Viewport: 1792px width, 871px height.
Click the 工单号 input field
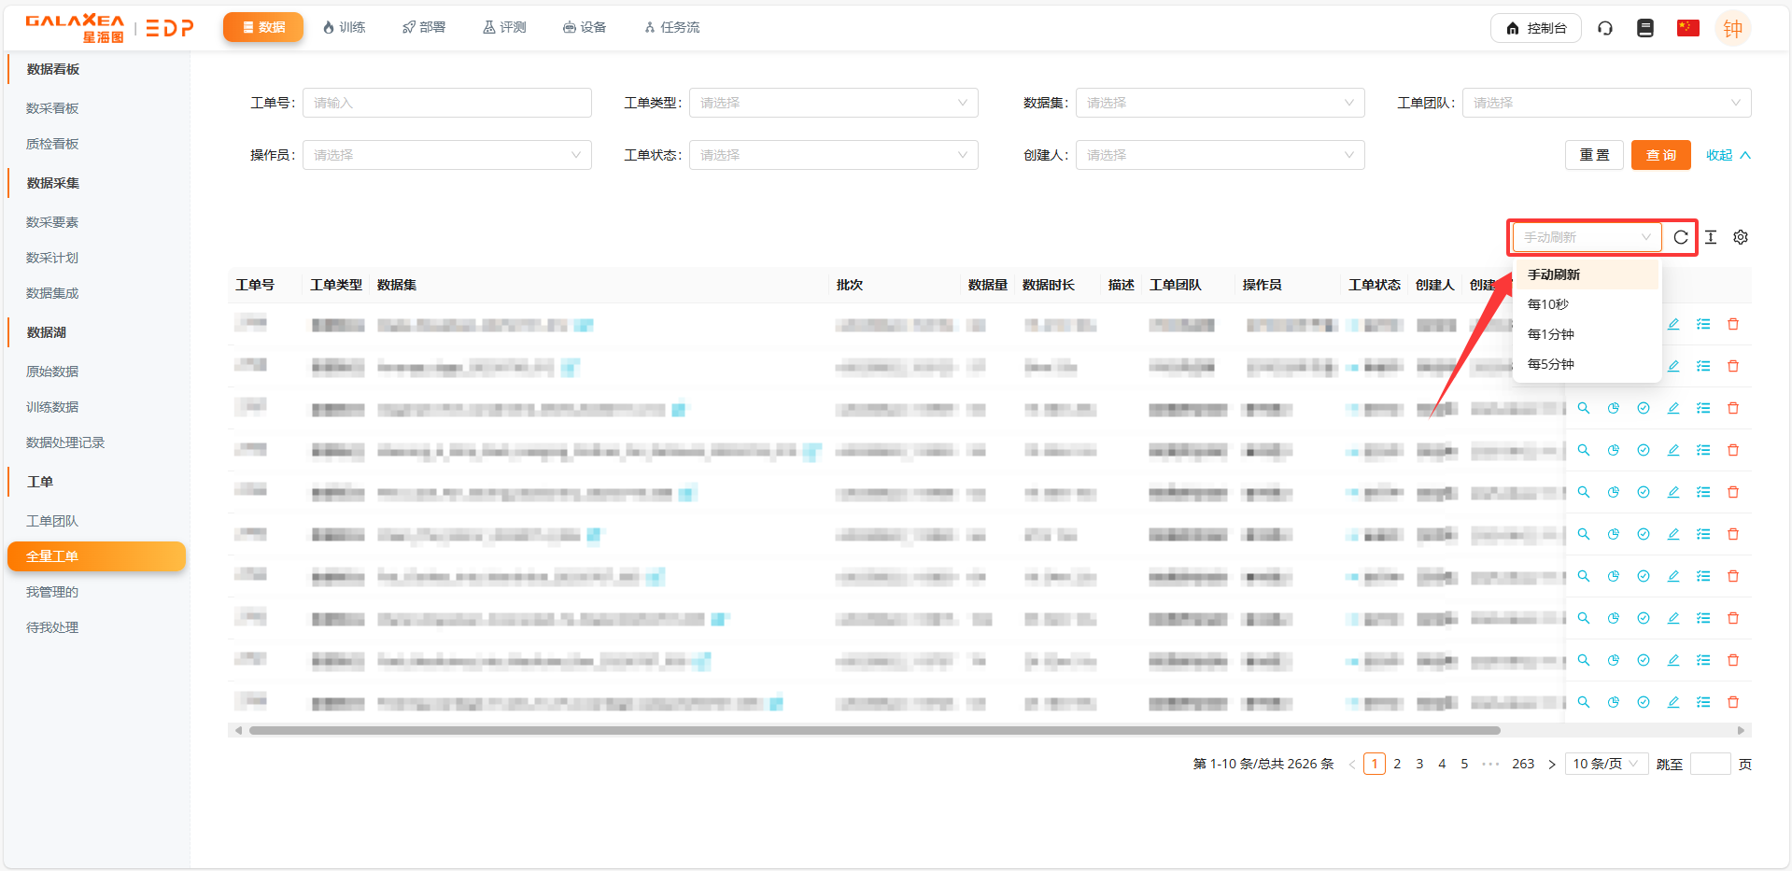click(446, 103)
